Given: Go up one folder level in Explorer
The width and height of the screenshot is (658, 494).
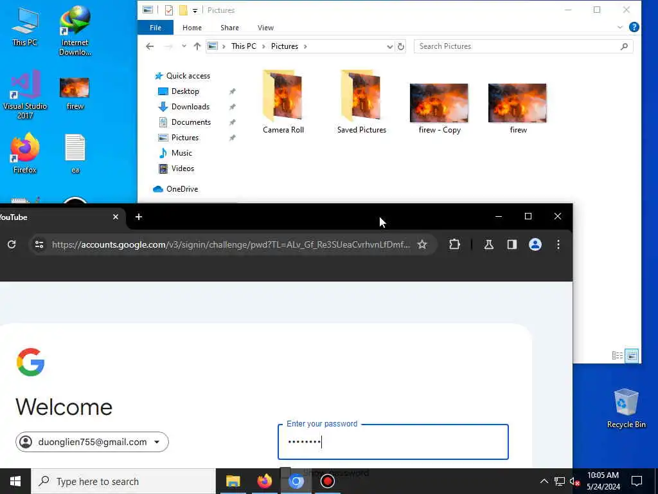Looking at the screenshot, I should (x=197, y=46).
